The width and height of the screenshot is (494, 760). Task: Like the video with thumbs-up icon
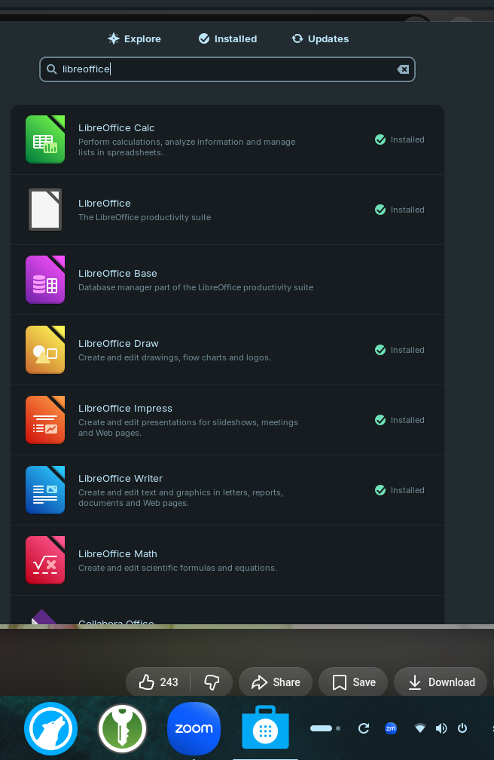pos(147,682)
